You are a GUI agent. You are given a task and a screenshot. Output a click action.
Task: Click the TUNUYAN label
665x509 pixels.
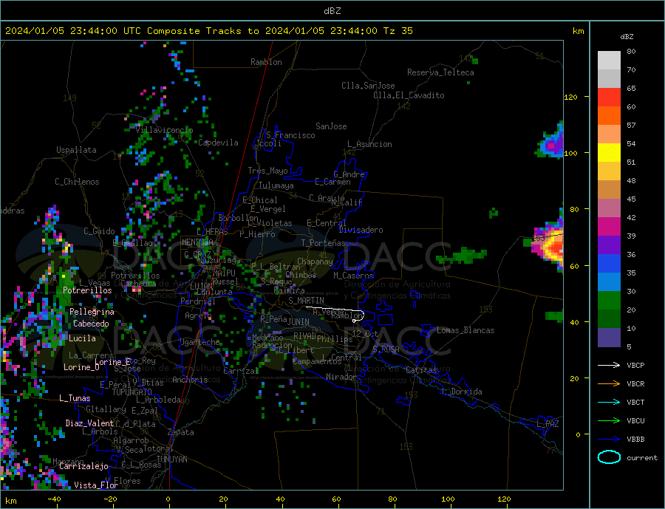pyautogui.click(x=171, y=460)
